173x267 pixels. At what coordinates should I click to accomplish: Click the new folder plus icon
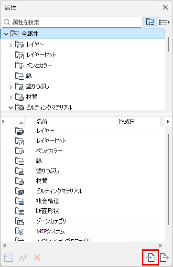pos(9,257)
